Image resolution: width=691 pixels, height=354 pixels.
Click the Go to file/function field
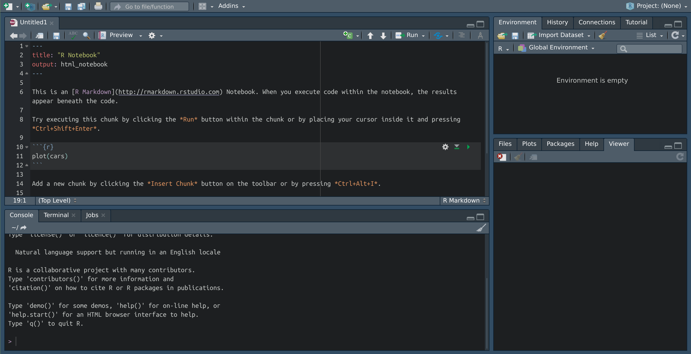tap(149, 6)
